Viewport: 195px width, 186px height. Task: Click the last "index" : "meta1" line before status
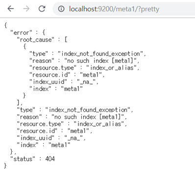tap(44, 145)
